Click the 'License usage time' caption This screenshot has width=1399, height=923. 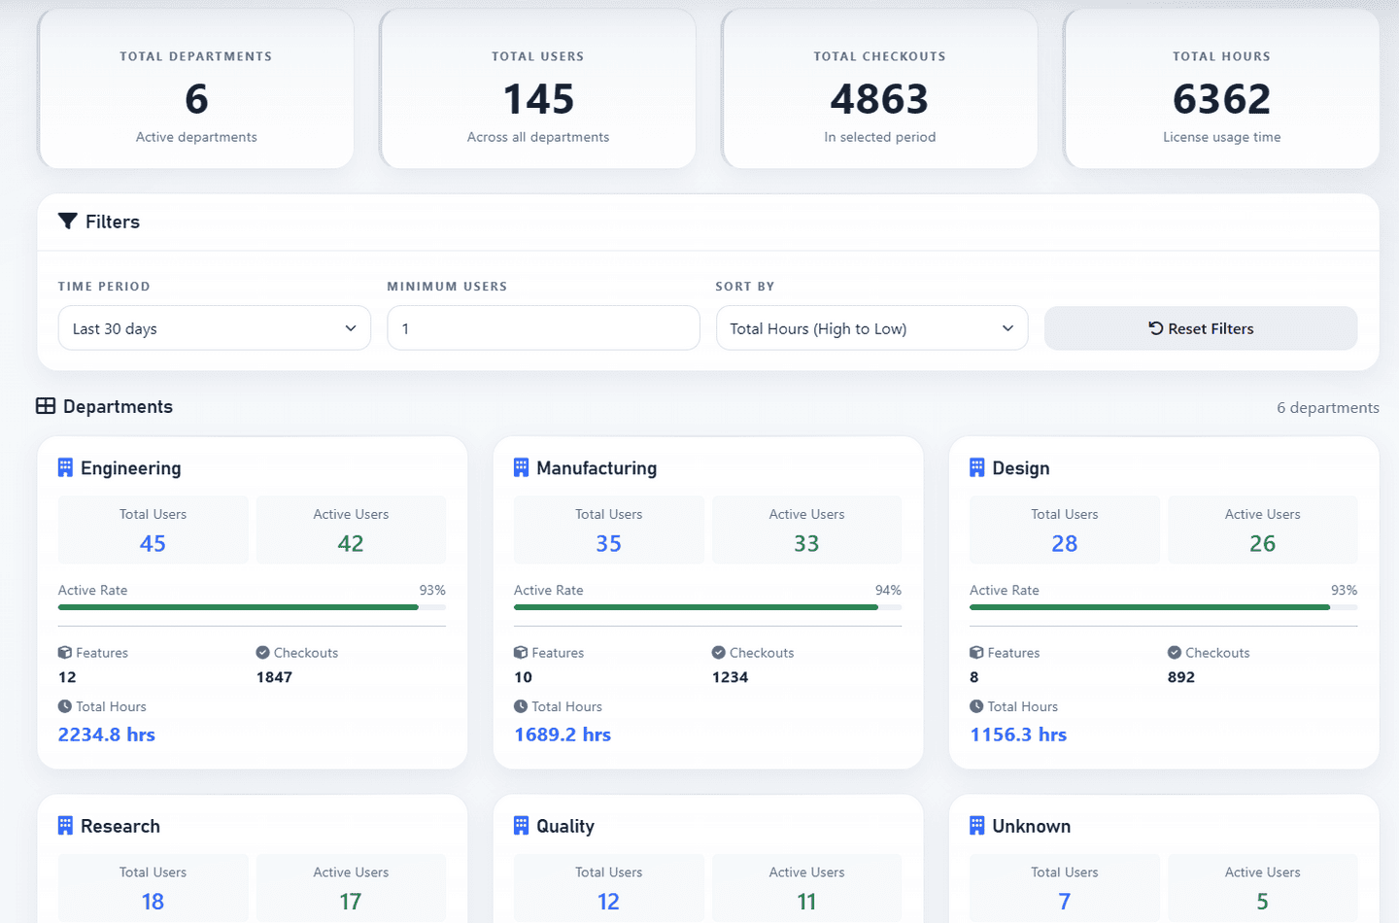[1221, 137]
